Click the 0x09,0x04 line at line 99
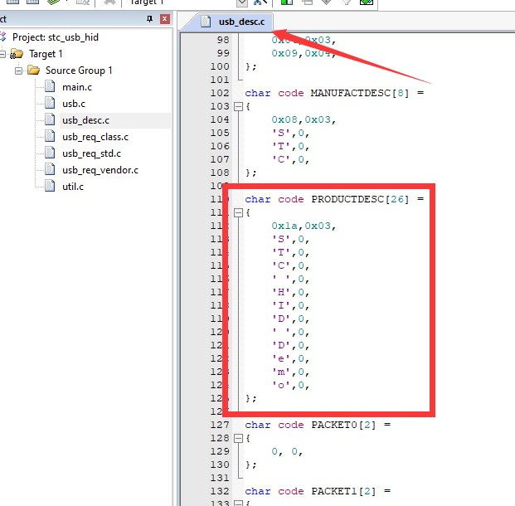Image resolution: width=515 pixels, height=506 pixels. click(x=304, y=53)
